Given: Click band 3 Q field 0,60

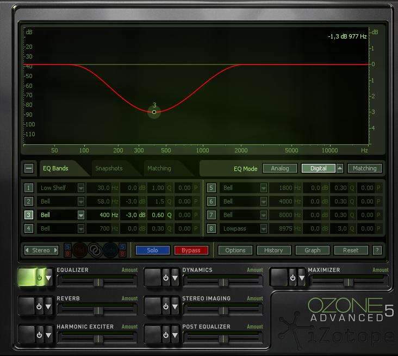Looking at the screenshot, I should pyautogui.click(x=160, y=215).
